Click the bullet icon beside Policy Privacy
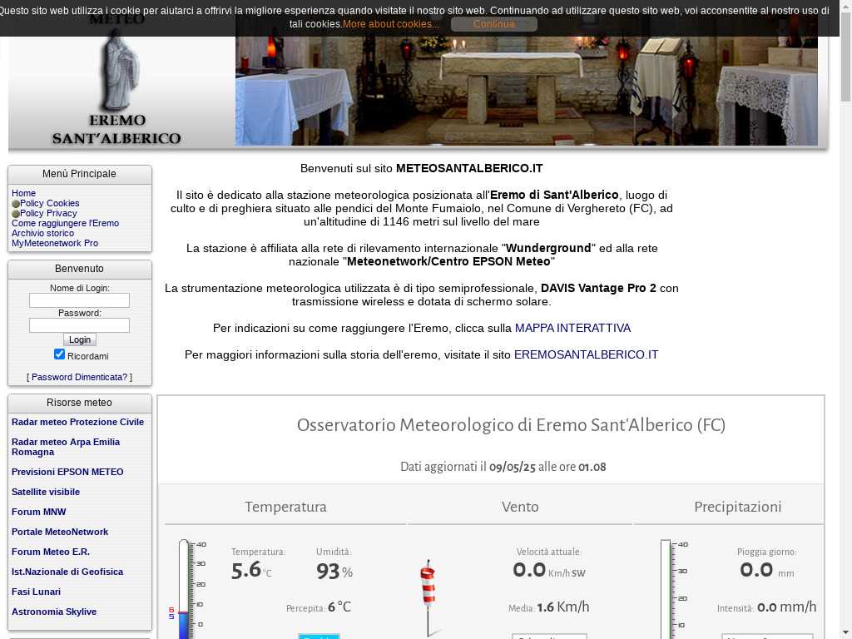Viewport: 852px width, 639px height. pos(16,214)
